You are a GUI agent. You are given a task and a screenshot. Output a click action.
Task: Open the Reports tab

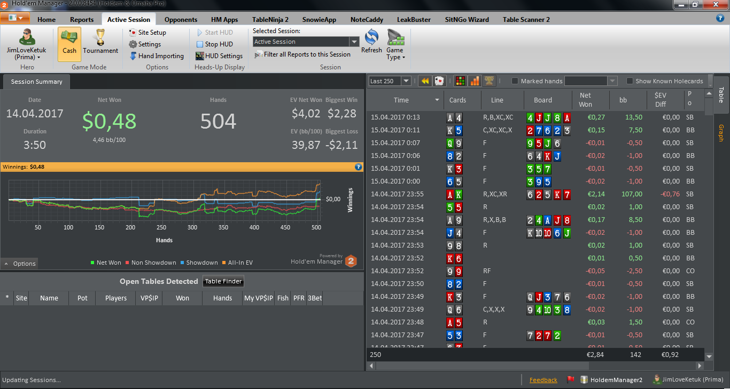pos(82,20)
